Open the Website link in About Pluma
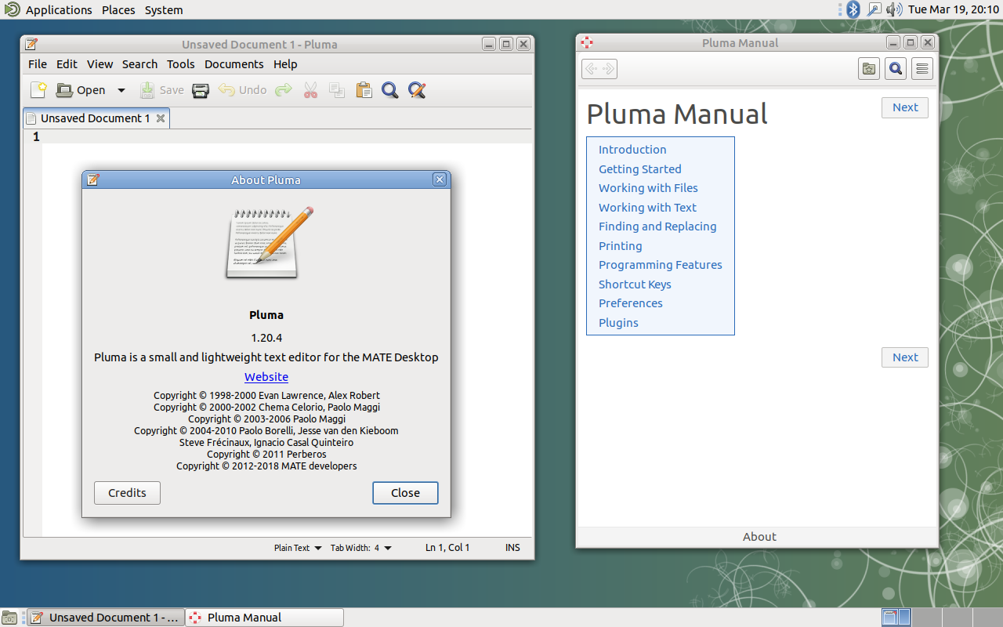The height and width of the screenshot is (627, 1003). [x=266, y=377]
